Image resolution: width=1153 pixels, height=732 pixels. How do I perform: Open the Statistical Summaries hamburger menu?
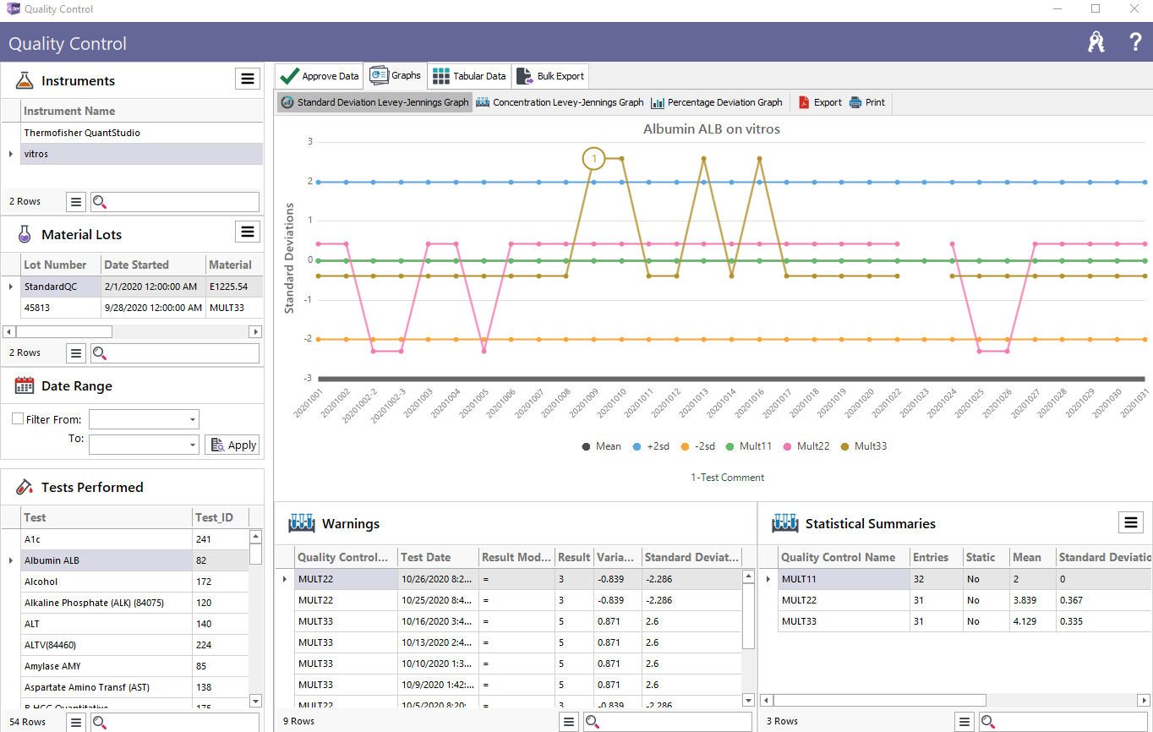click(x=1131, y=522)
